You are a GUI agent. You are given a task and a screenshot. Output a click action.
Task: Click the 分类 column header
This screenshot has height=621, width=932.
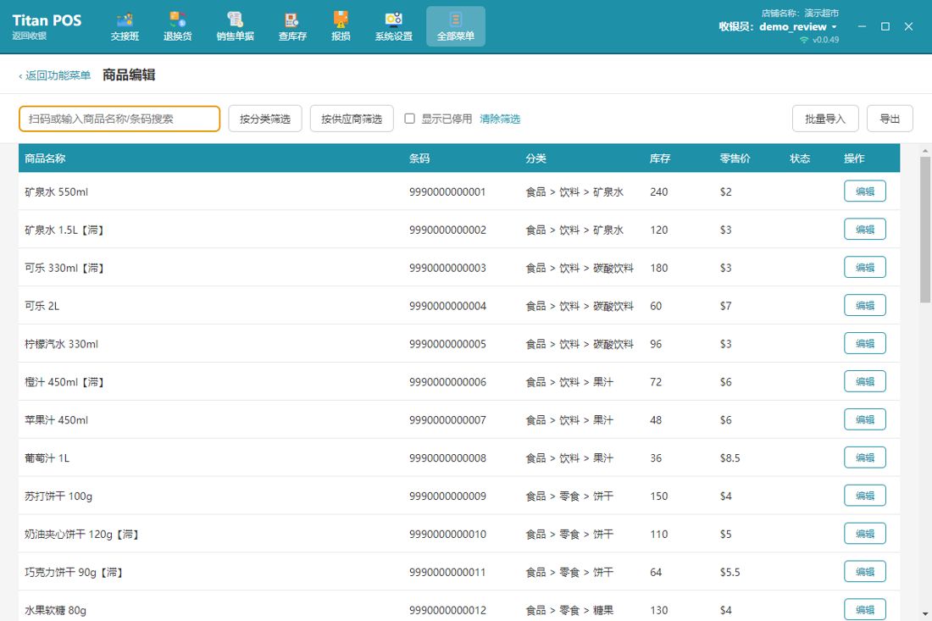point(535,158)
